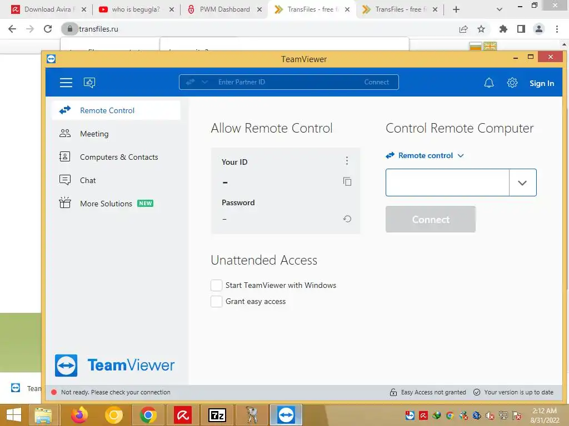Screen dimensions: 569x426
Task: Click the Chrome profile avatar
Action: click(539, 29)
